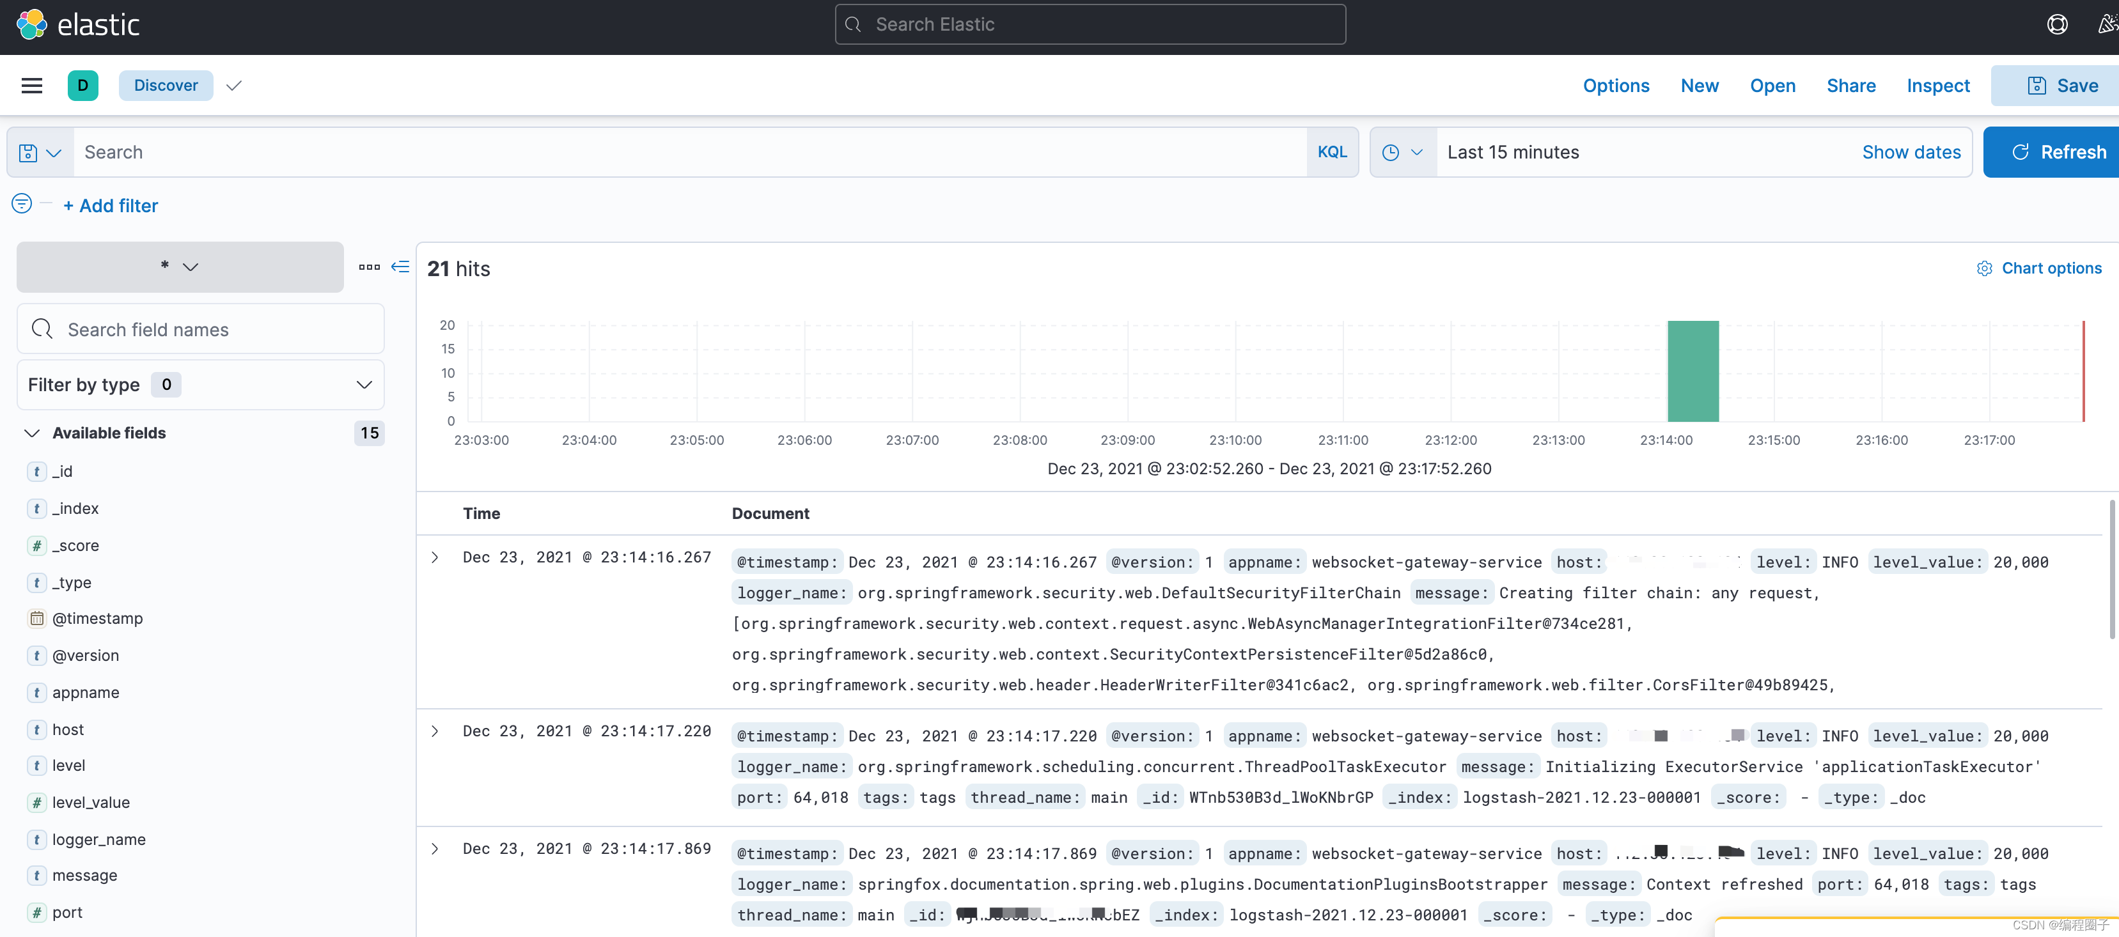Open index pattern options dots
2119x937 pixels.
370,267
